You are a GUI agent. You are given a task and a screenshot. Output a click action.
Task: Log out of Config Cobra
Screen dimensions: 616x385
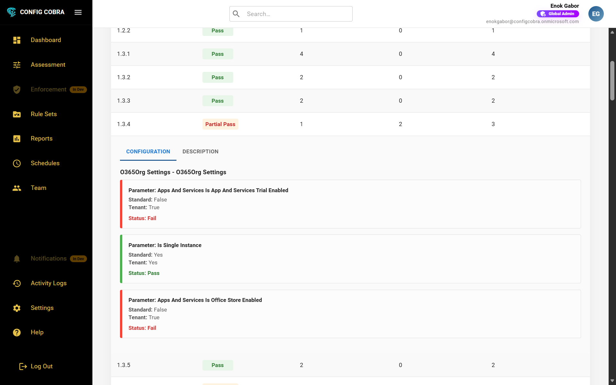pos(41,366)
